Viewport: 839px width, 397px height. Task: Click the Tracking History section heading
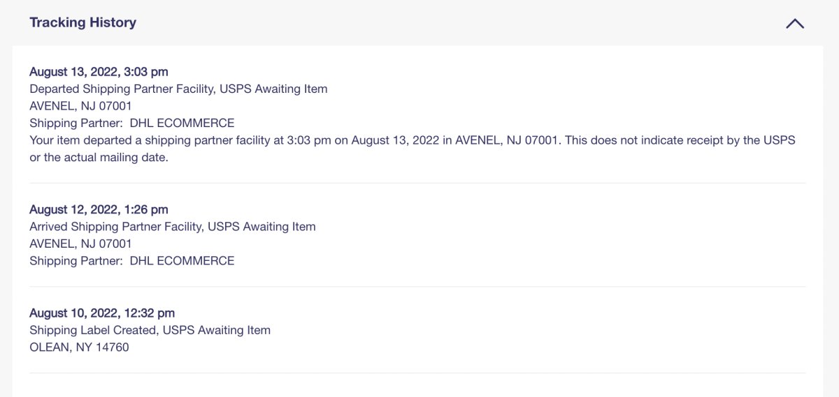pos(83,22)
